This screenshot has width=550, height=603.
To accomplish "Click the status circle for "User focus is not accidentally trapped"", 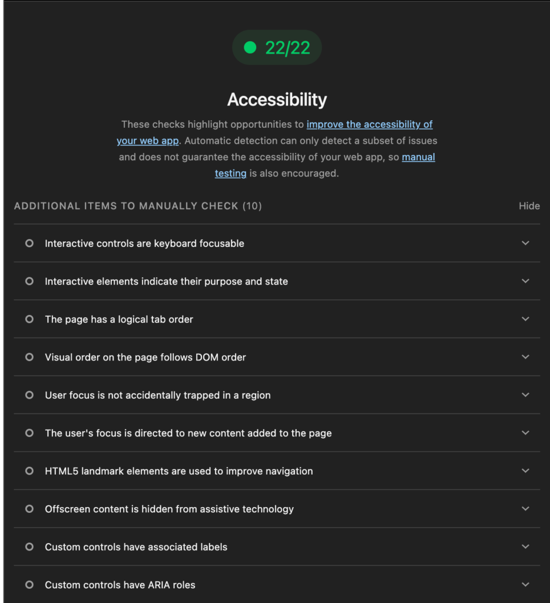I will coord(29,395).
